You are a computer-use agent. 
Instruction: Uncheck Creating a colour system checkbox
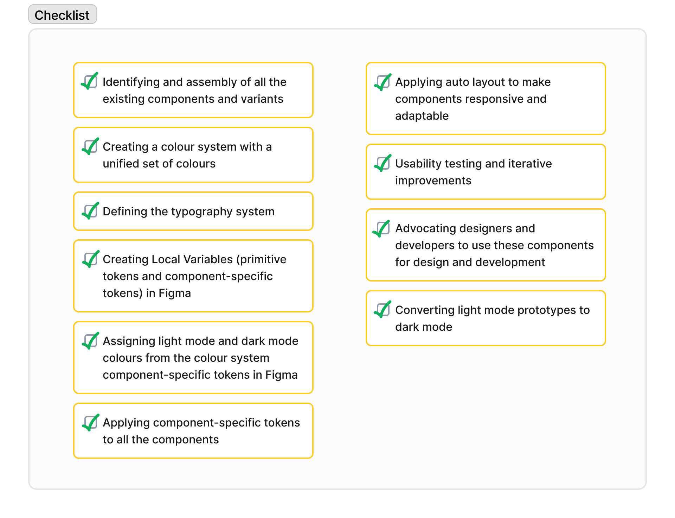coord(90,146)
